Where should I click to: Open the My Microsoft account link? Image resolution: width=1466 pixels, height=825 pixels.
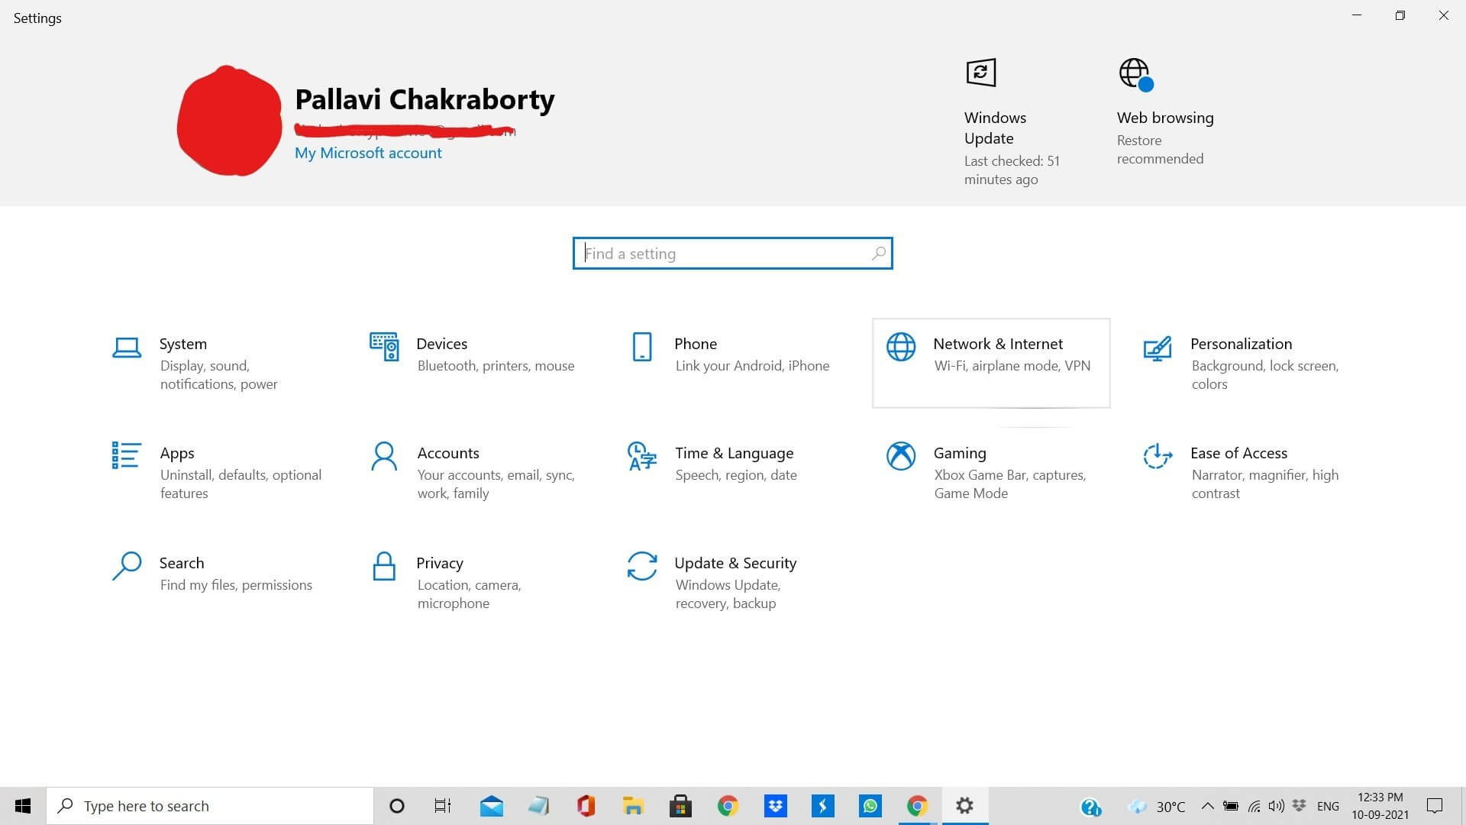coord(368,153)
